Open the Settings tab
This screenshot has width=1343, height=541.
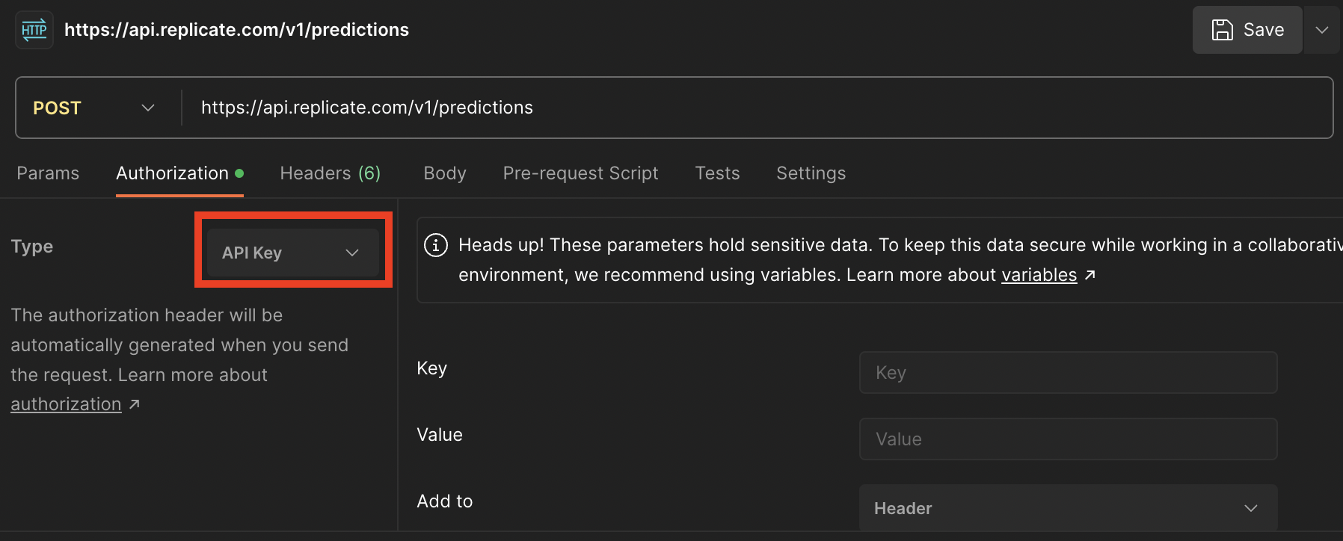[x=811, y=173]
